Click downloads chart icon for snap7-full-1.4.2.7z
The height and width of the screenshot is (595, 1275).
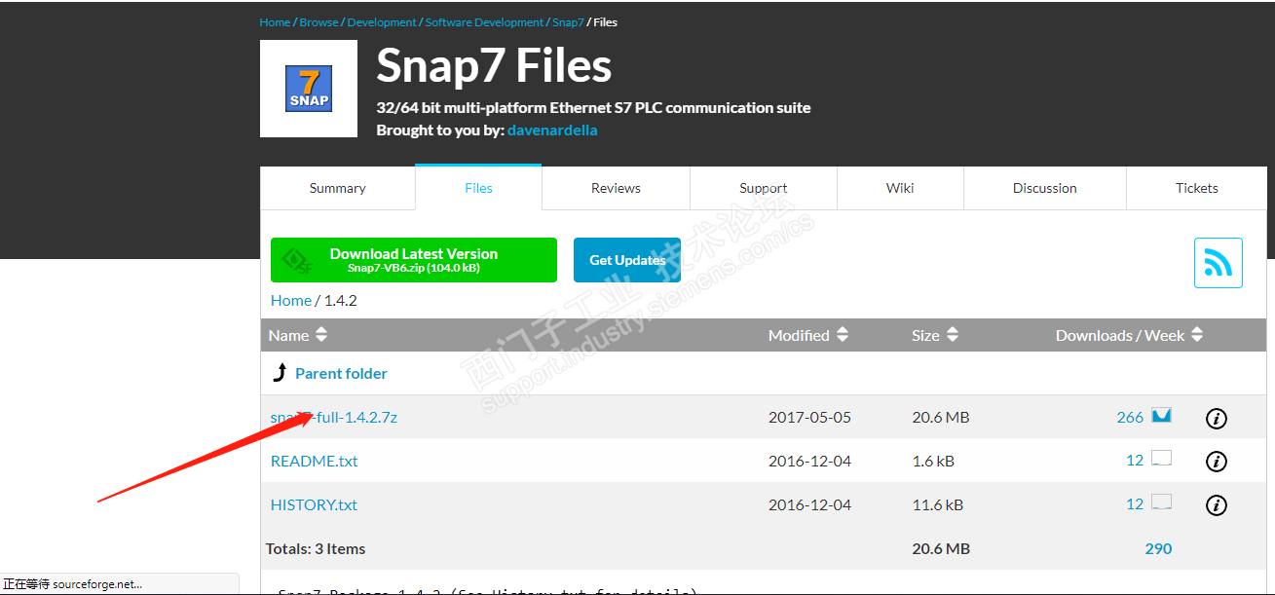tap(1161, 417)
